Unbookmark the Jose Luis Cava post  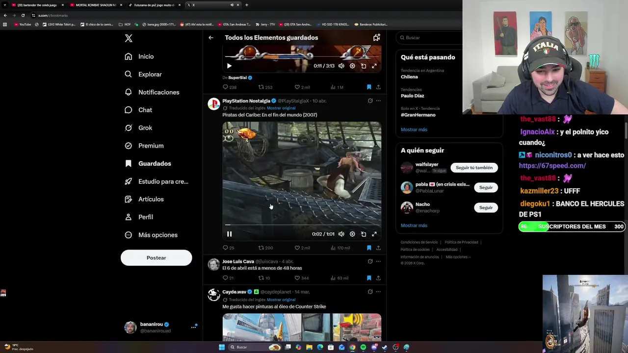[369, 278]
